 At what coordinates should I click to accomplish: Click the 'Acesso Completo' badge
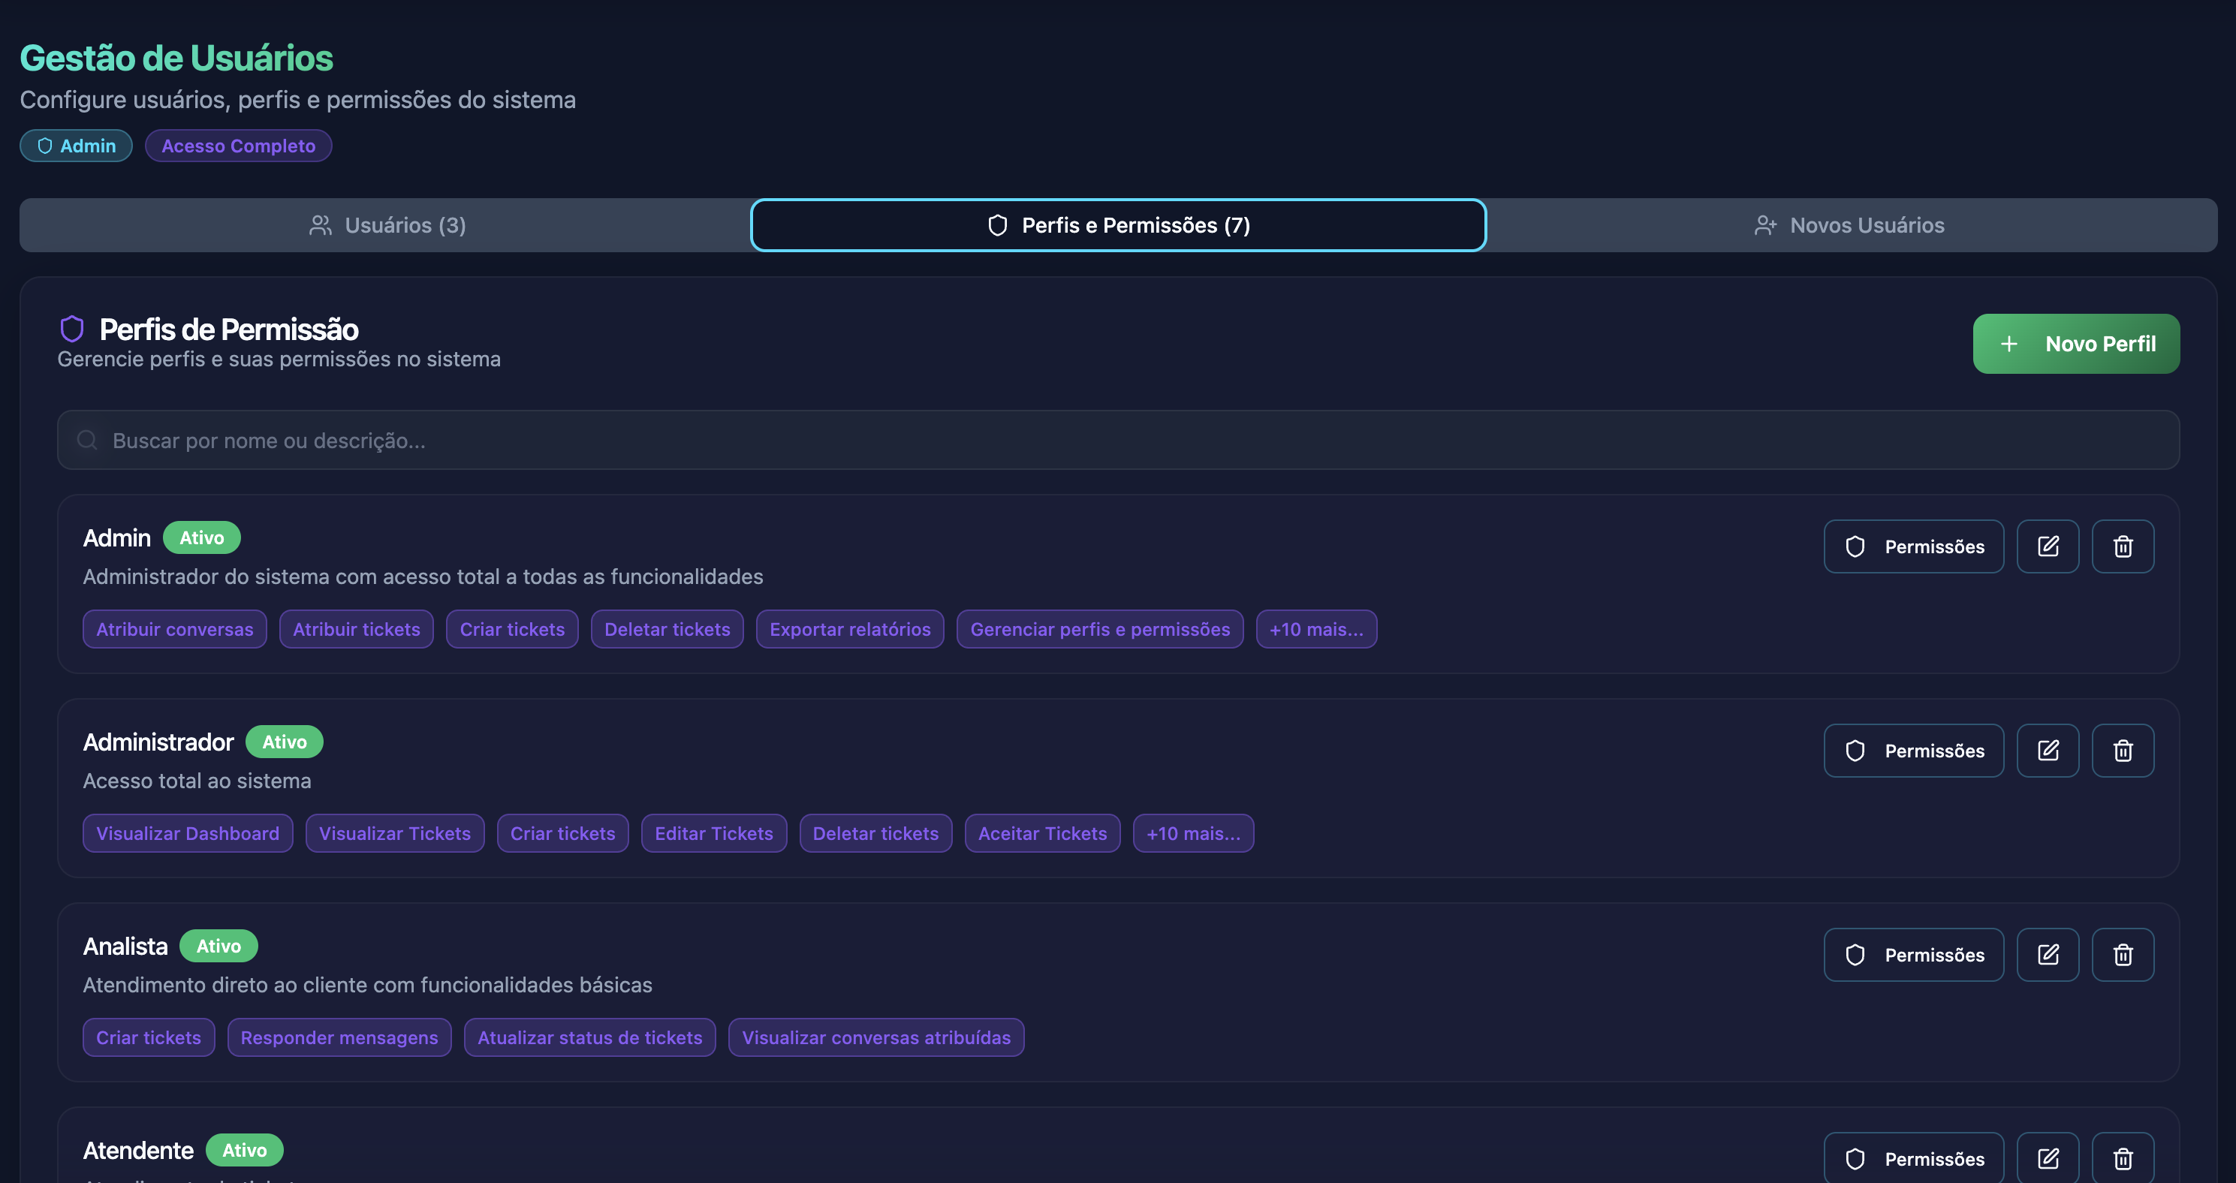coord(238,146)
